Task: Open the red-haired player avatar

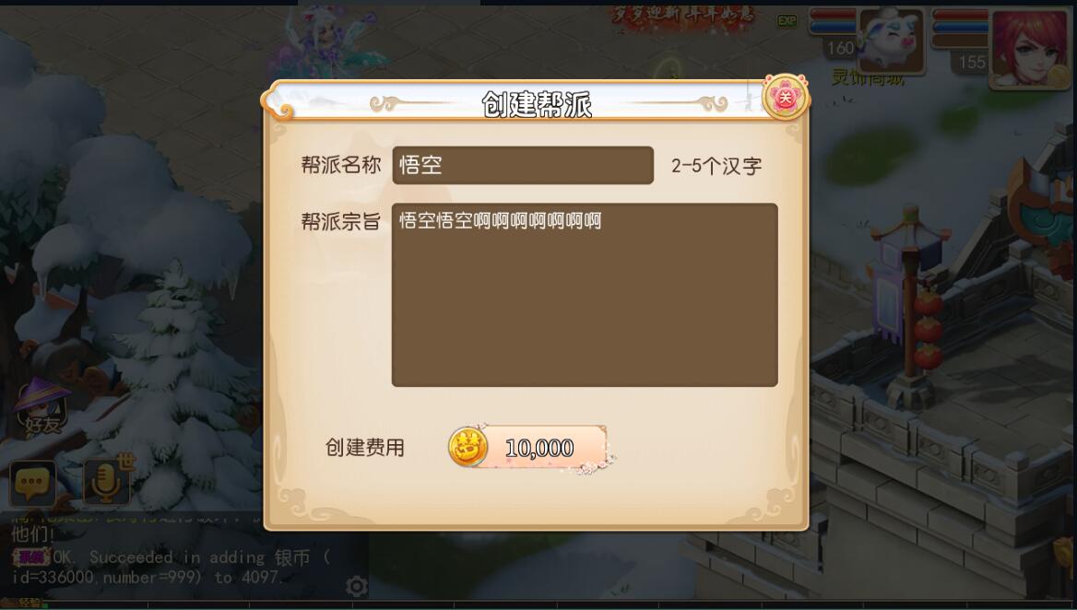Action: click(1028, 47)
